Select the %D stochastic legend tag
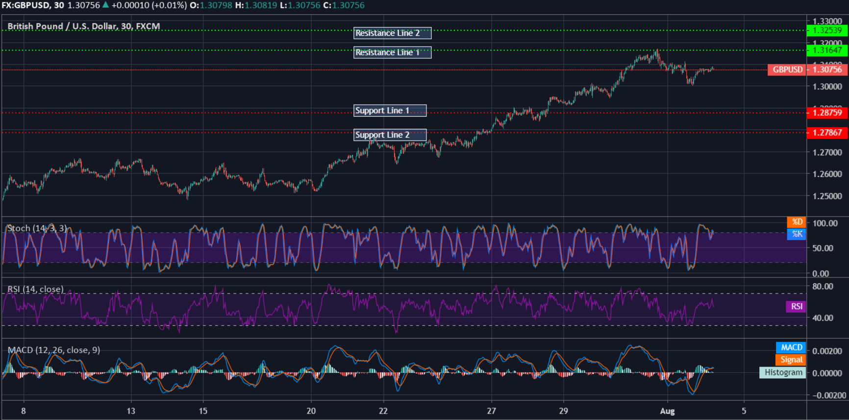849x420 pixels. 797,222
